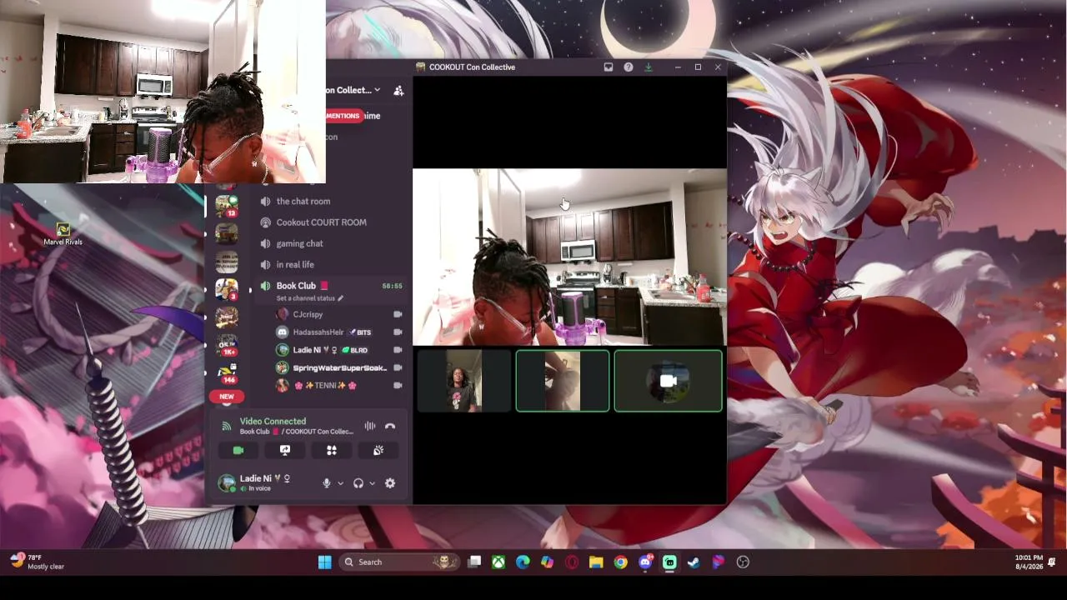This screenshot has width=1067, height=600.
Task: Expand microphone input options arrow
Action: coord(340,483)
